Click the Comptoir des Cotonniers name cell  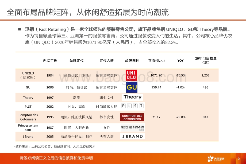(28, 117)
